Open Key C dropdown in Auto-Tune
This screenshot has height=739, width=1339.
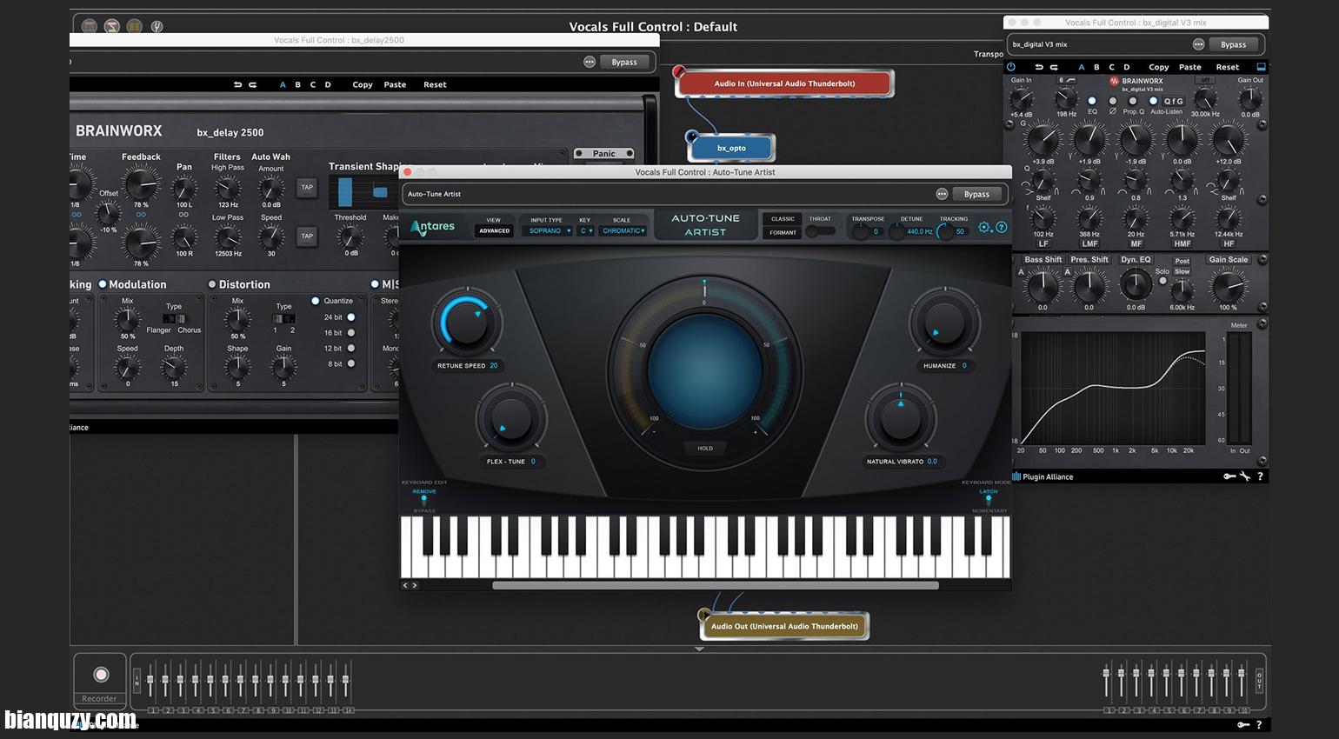click(x=587, y=231)
